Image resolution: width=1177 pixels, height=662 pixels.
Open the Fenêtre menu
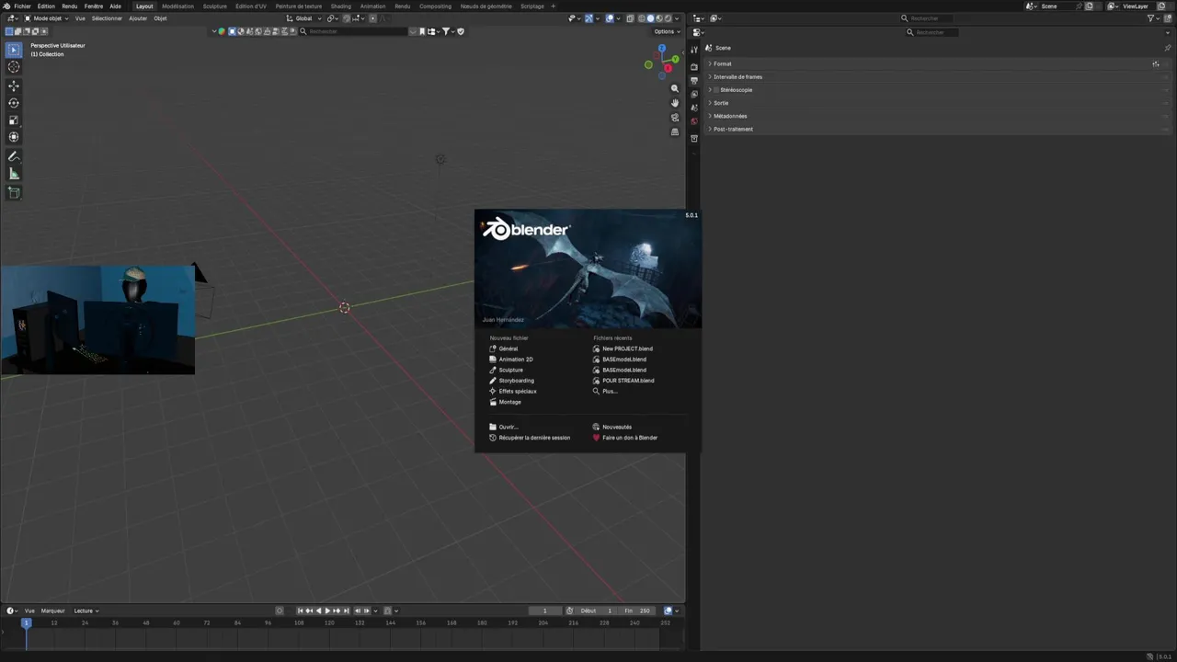(94, 6)
